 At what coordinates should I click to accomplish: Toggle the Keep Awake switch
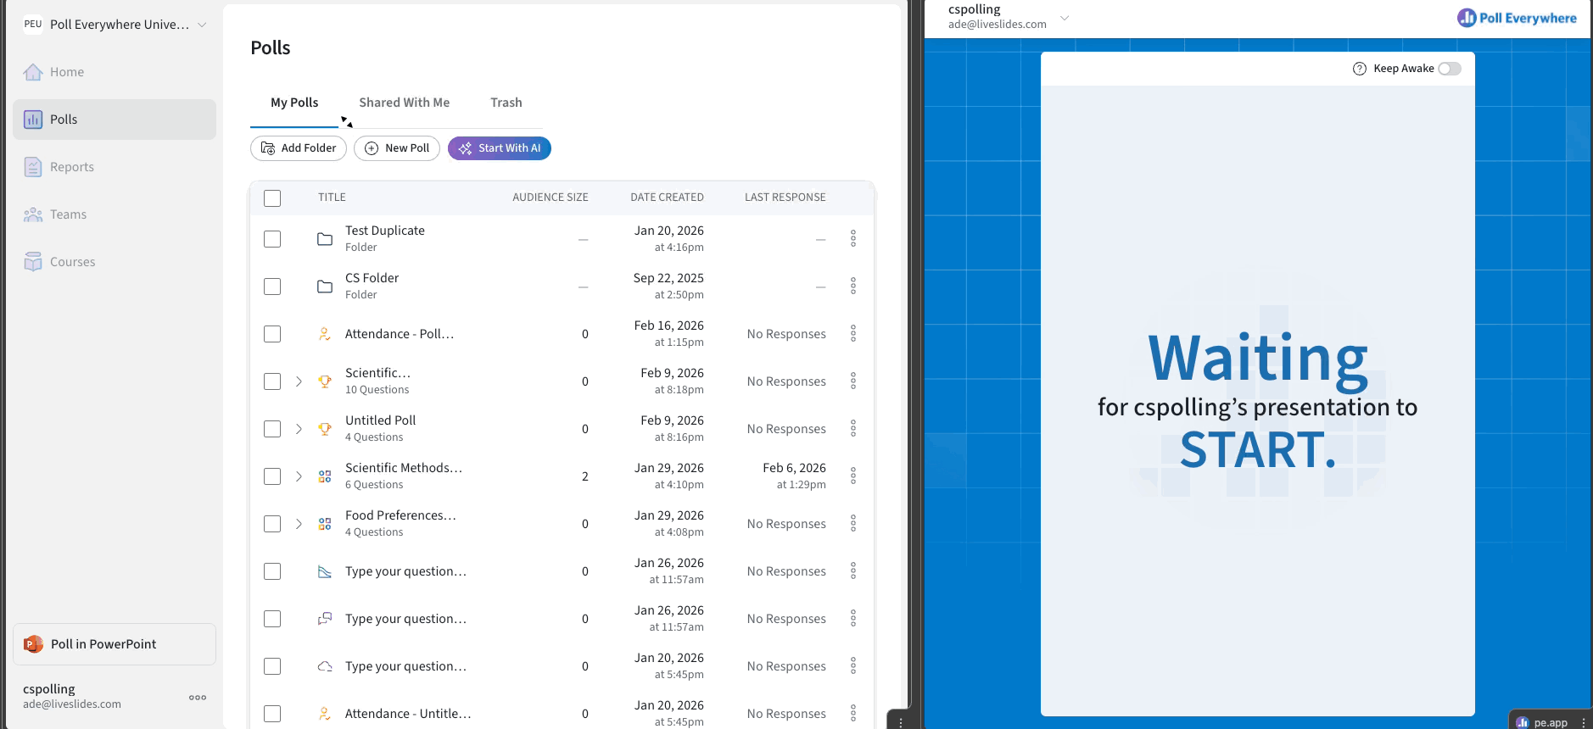point(1450,69)
